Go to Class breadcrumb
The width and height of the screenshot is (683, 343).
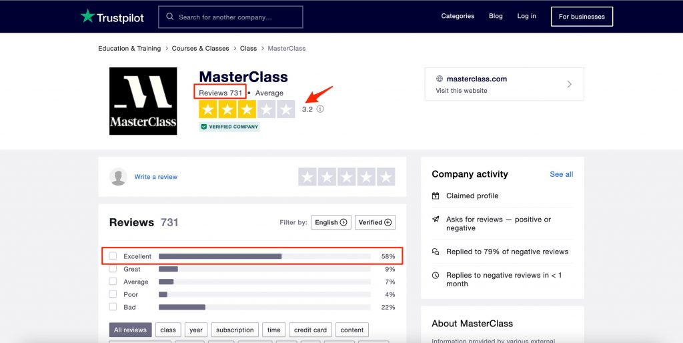248,48
